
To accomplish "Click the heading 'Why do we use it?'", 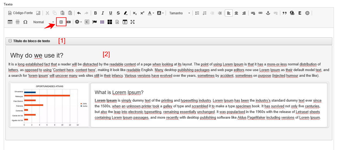I will coord(37,55).
